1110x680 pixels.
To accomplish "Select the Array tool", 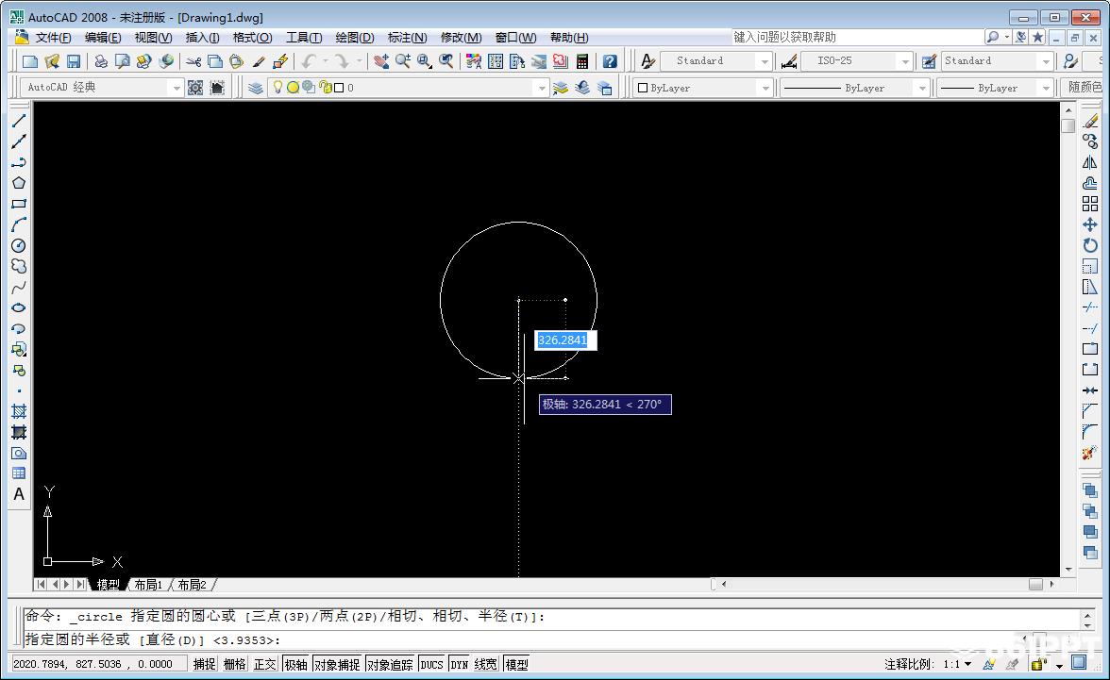I will [1090, 204].
